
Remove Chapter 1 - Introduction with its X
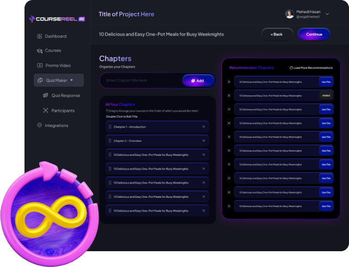click(x=204, y=127)
